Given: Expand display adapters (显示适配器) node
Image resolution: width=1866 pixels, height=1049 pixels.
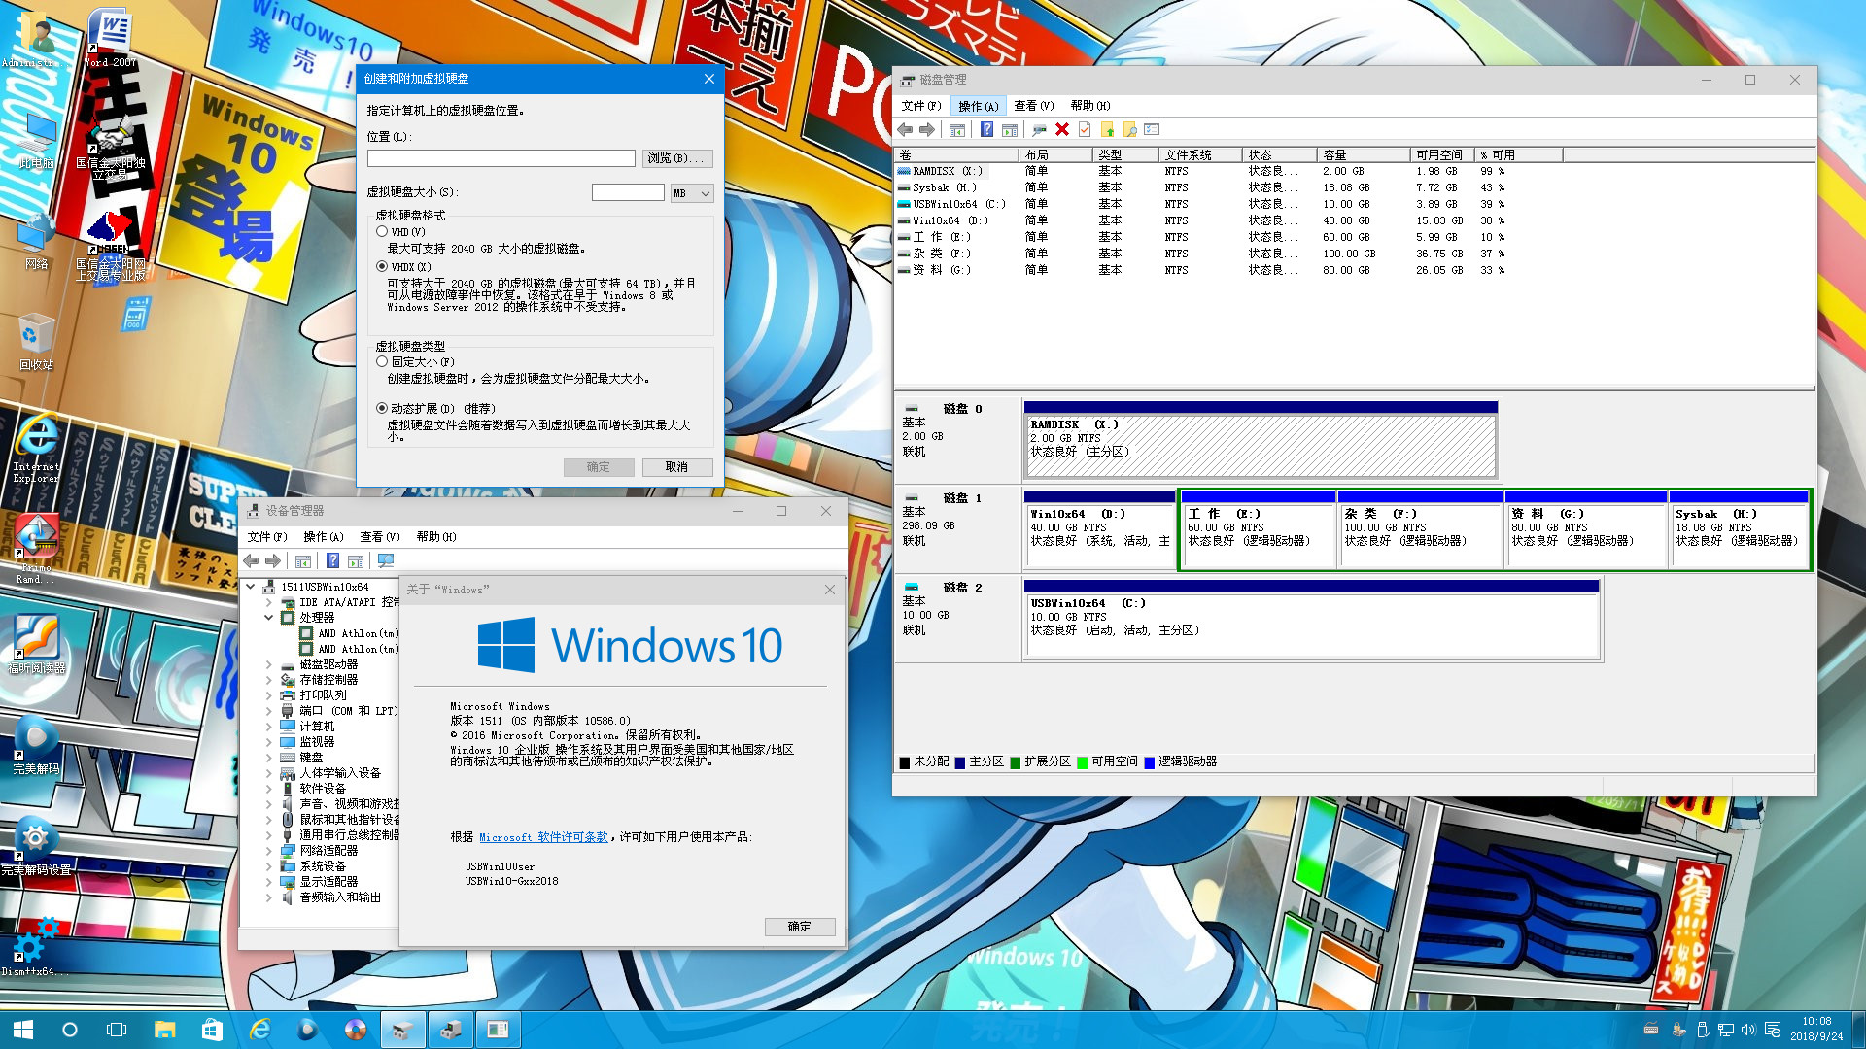Looking at the screenshot, I should click(269, 882).
